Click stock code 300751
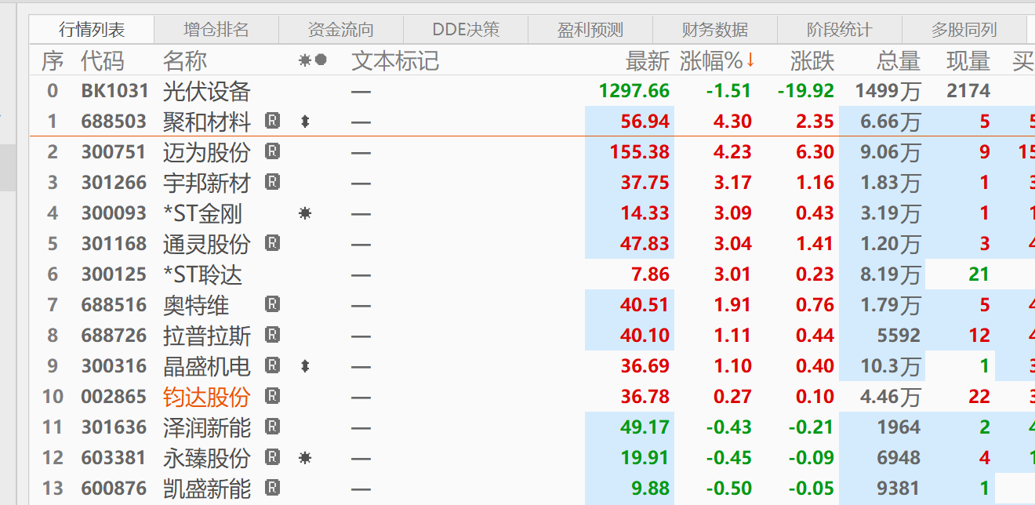The height and width of the screenshot is (505, 1035). click(x=114, y=152)
